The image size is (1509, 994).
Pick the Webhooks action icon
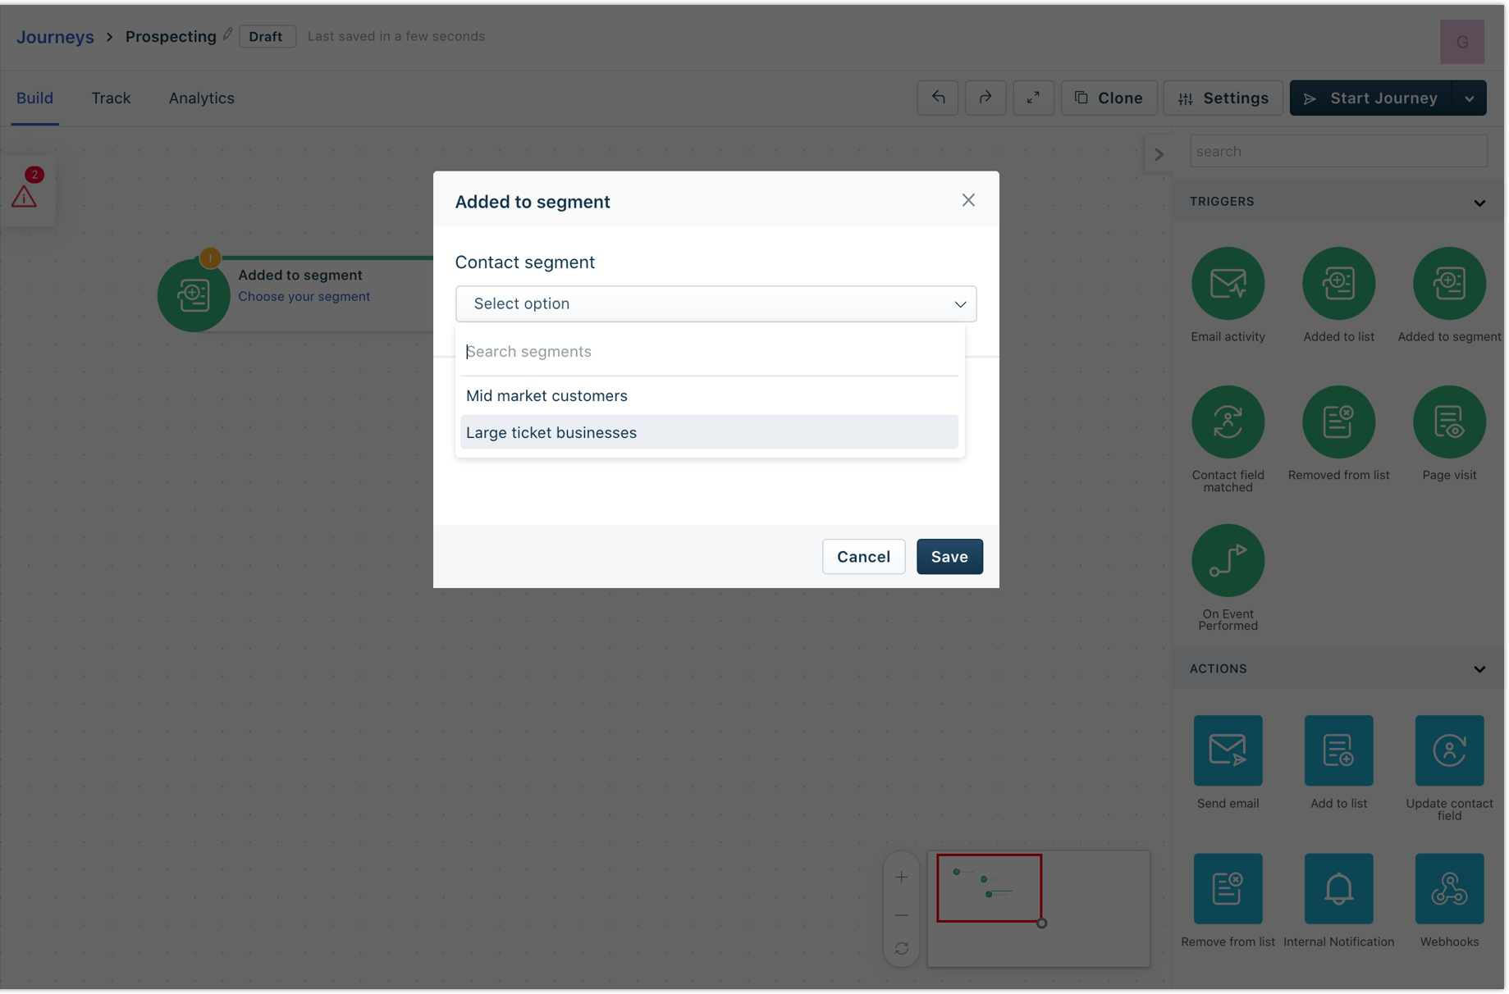1449,888
